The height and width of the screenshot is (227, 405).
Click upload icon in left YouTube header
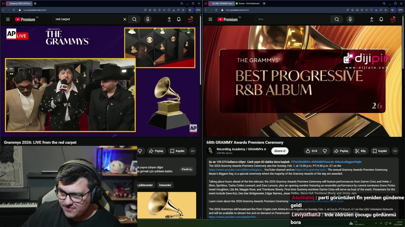169,19
